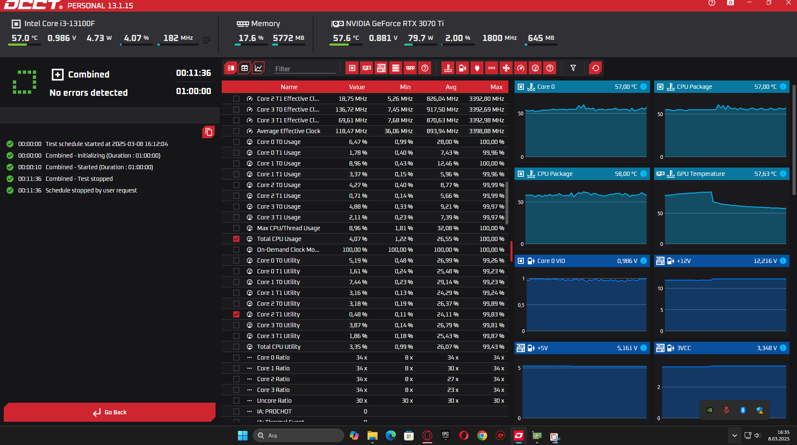Open info for the Core 0 VID graph
This screenshot has height=445, width=797.
643,261
